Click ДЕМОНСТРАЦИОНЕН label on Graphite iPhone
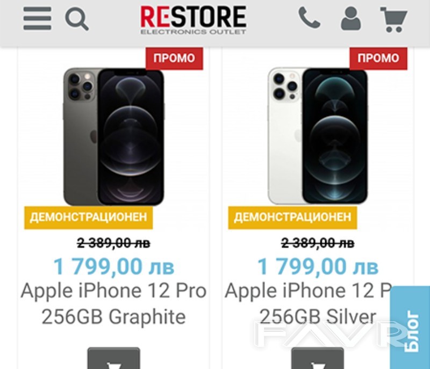 point(89,218)
